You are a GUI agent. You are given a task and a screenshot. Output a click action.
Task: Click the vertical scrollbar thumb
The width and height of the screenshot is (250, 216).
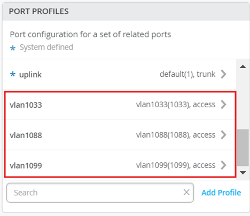243,148
